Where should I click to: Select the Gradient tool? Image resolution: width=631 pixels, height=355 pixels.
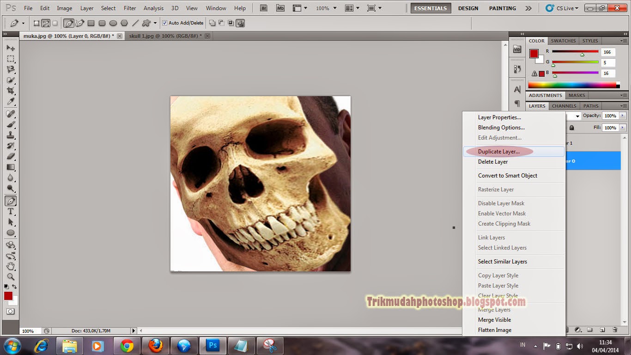11,167
